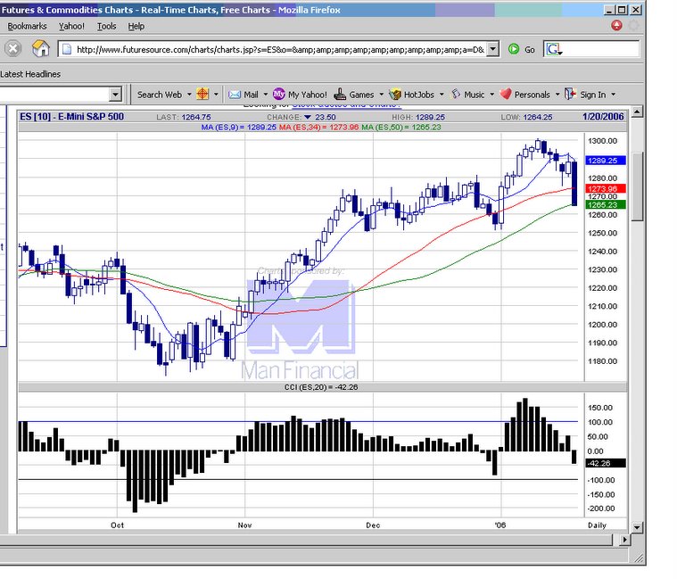
Task: Expand the Games dropdown arrow
Action: [381, 95]
